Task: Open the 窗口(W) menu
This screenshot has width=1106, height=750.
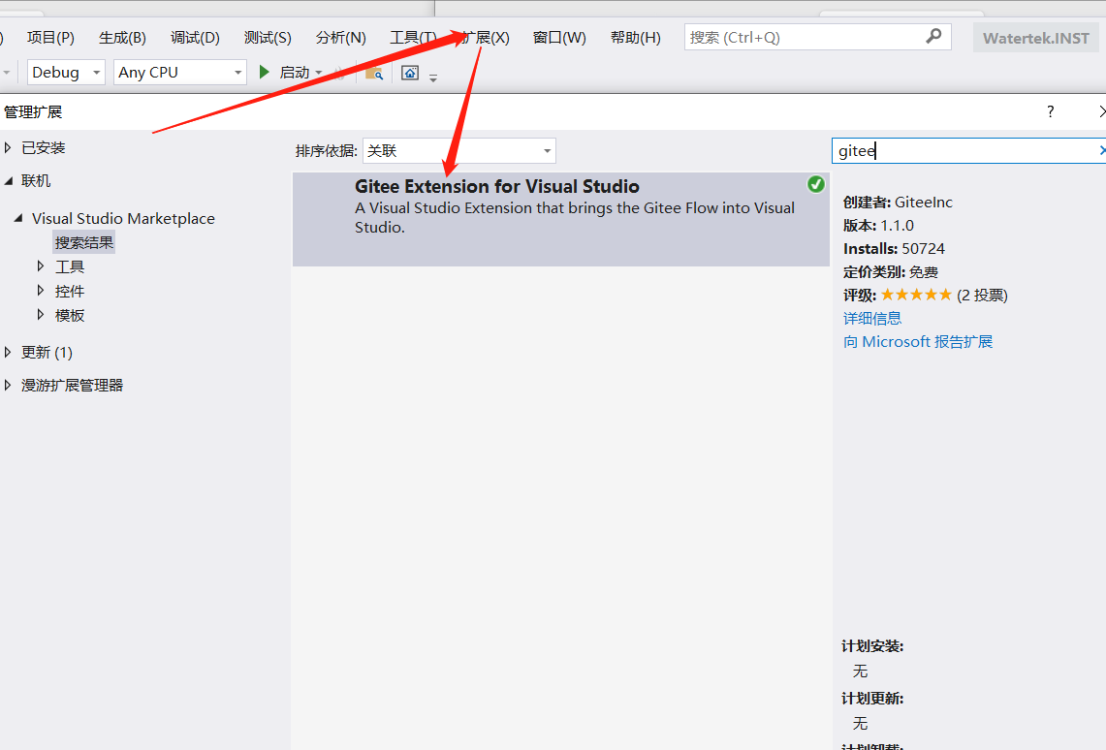Action: 558,37
